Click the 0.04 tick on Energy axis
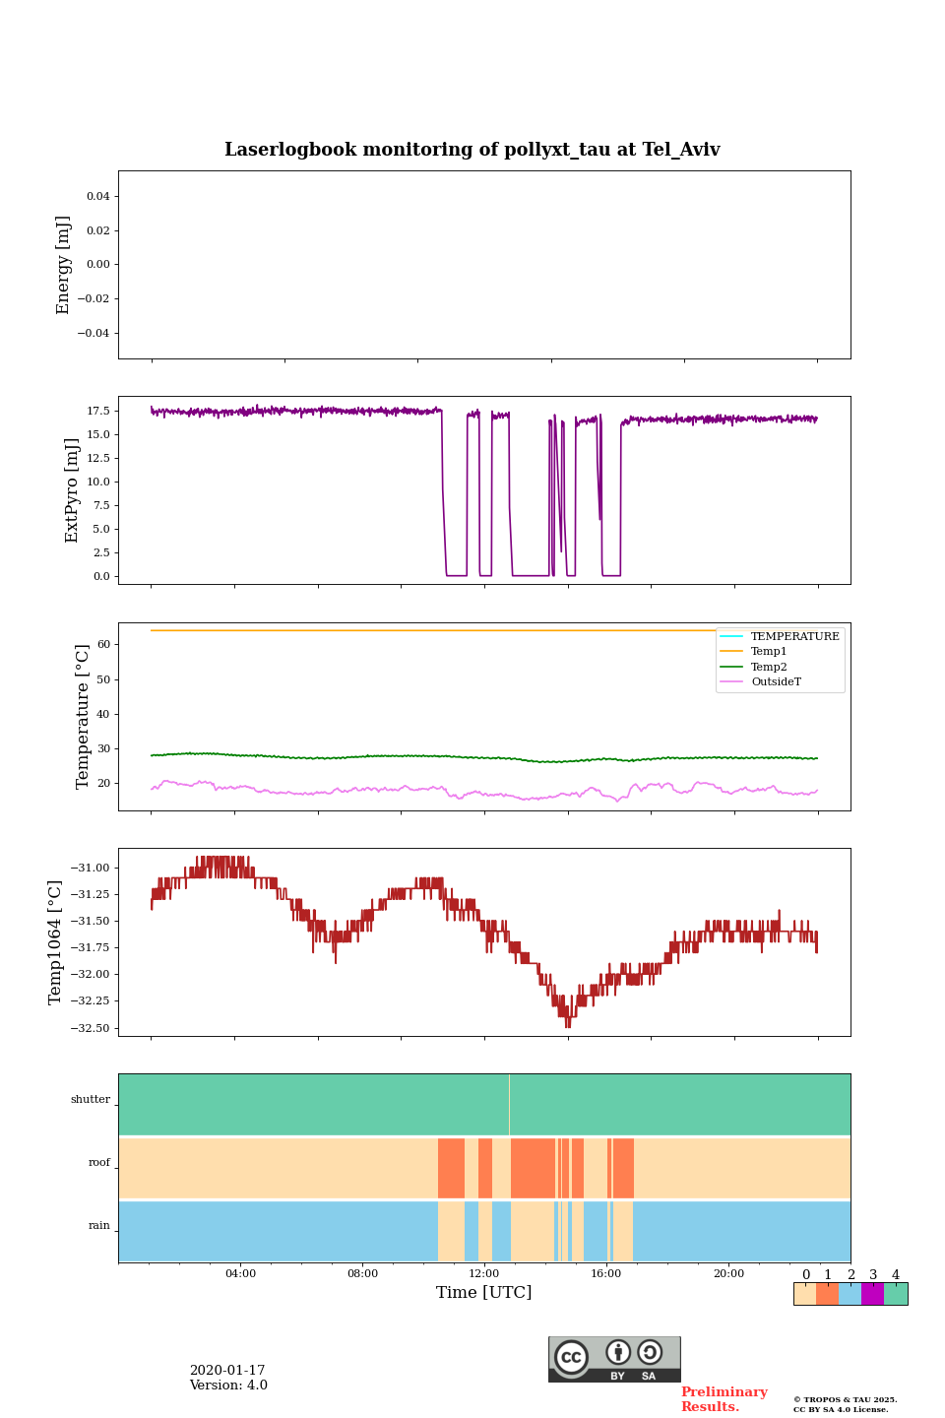 (x=98, y=196)
